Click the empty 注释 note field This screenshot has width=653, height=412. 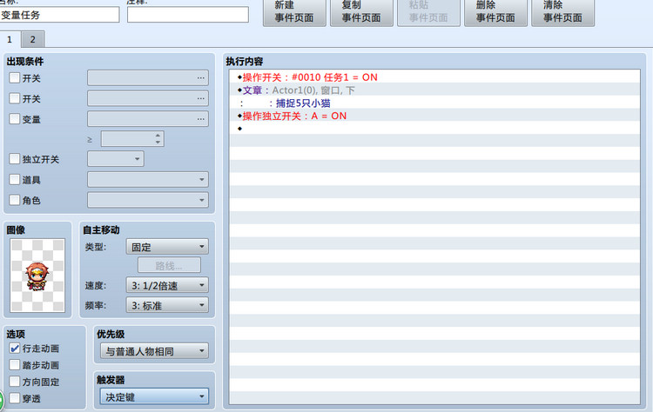click(188, 15)
